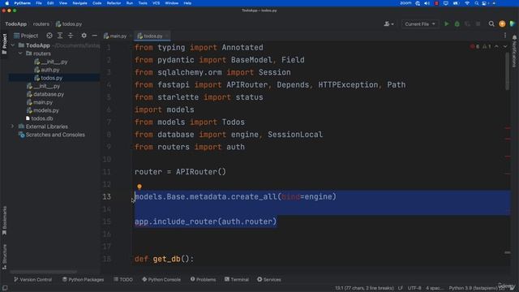The width and height of the screenshot is (519, 292).
Task: Open Project panel settings gear
Action: pyautogui.click(x=84, y=36)
